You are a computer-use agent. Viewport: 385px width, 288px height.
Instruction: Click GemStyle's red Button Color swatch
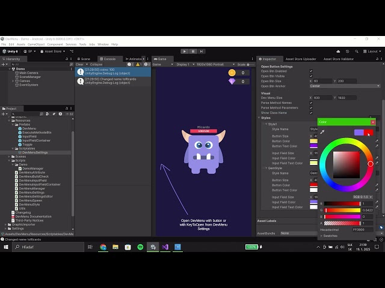click(313, 185)
